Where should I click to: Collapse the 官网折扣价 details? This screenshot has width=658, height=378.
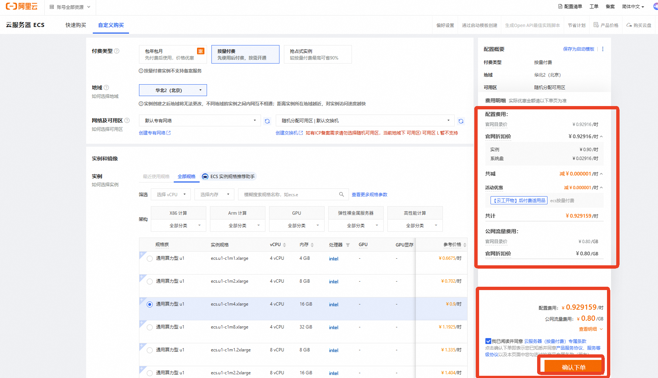[x=601, y=136]
